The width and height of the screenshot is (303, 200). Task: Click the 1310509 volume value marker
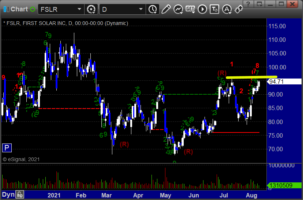tap(284, 185)
